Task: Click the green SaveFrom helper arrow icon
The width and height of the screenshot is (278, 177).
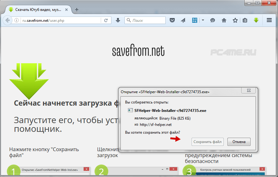Action: coord(256,20)
